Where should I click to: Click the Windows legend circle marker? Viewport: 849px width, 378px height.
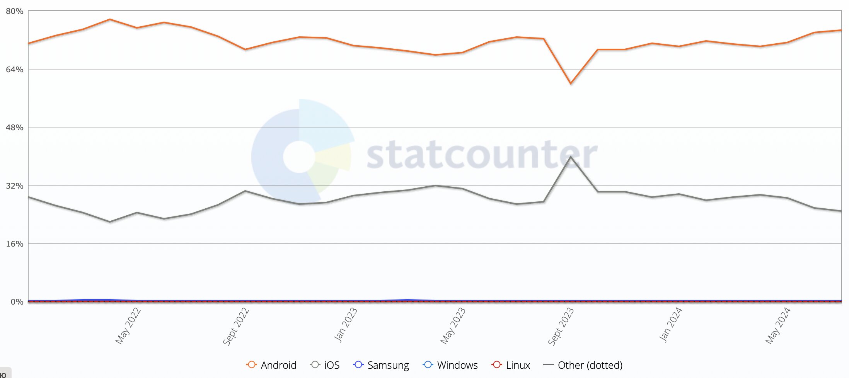coord(428,364)
